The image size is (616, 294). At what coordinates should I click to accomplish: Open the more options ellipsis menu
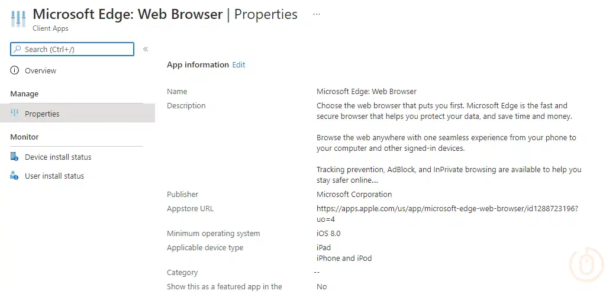(317, 14)
